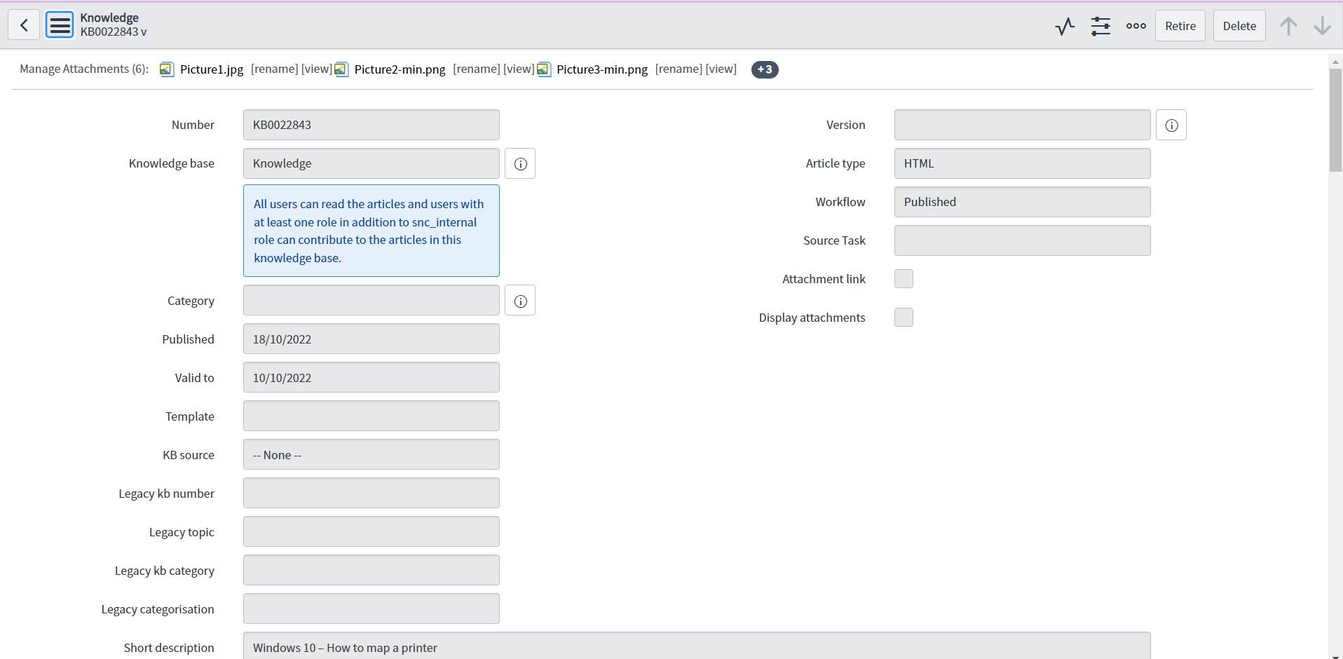Open the form context menu hamburger icon
This screenshot has height=659, width=1343.
tap(60, 26)
